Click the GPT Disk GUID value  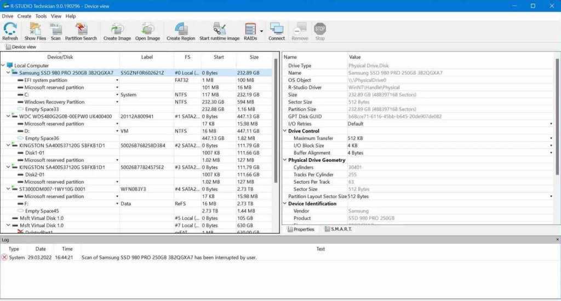[x=394, y=116]
